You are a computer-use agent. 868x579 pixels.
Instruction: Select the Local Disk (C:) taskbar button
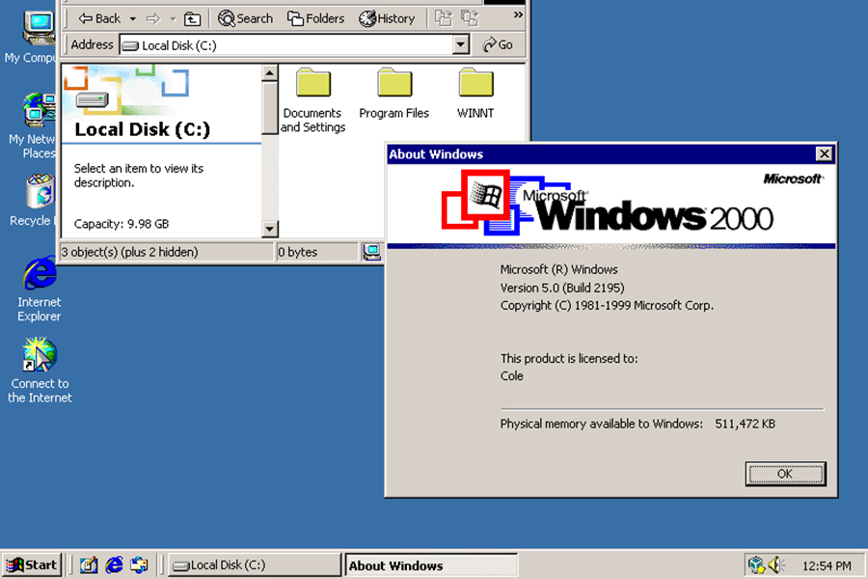pos(254,565)
